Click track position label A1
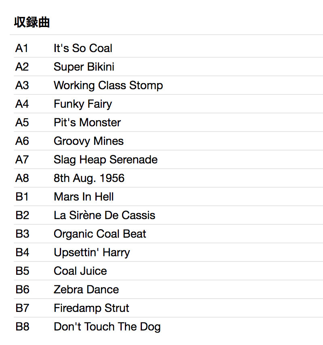 point(22,48)
